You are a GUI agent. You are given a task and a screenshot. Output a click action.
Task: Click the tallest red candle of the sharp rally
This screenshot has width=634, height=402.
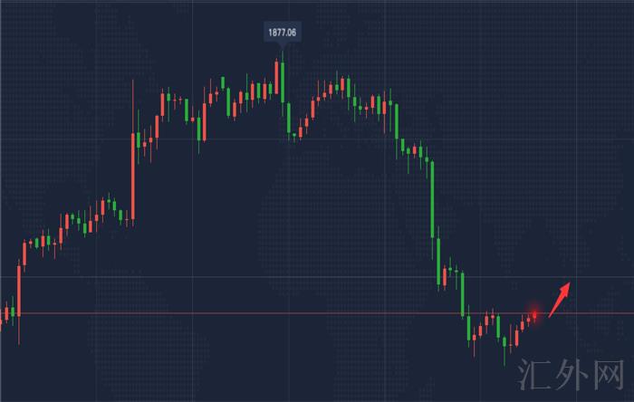click(x=133, y=177)
